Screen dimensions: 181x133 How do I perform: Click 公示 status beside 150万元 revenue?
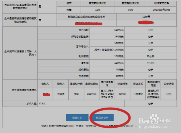[x=151, y=43]
